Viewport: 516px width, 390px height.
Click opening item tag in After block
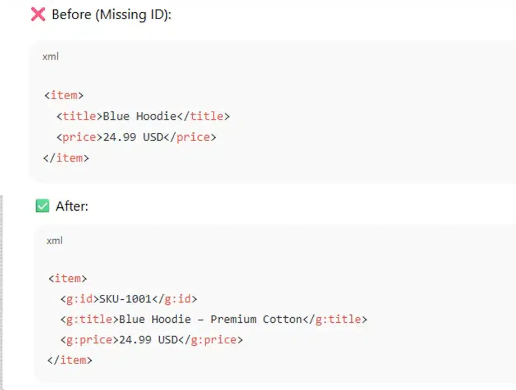(x=68, y=278)
